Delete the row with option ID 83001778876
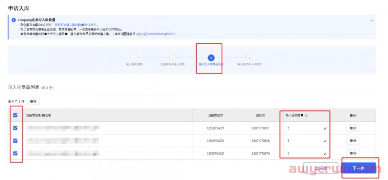 coord(353,153)
